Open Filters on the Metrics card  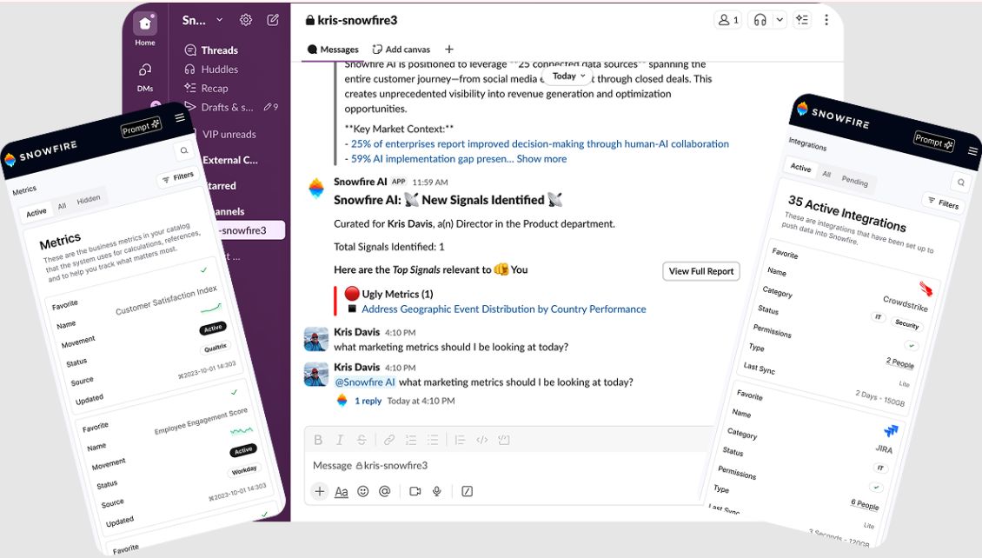(x=178, y=177)
